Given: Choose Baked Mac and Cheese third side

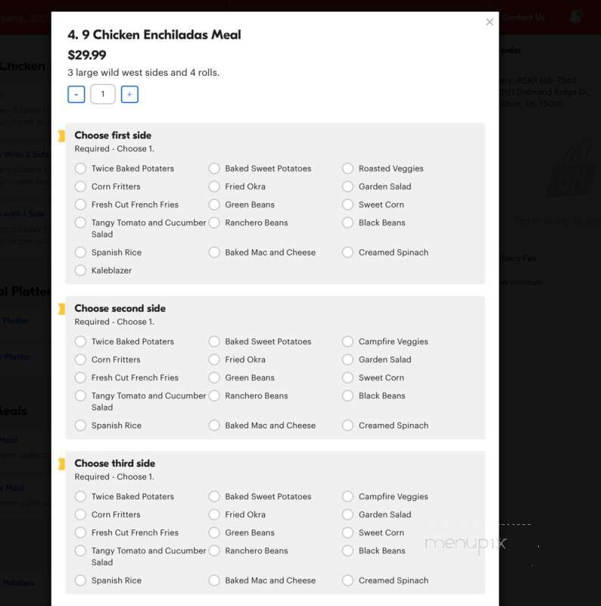Looking at the screenshot, I should [214, 580].
